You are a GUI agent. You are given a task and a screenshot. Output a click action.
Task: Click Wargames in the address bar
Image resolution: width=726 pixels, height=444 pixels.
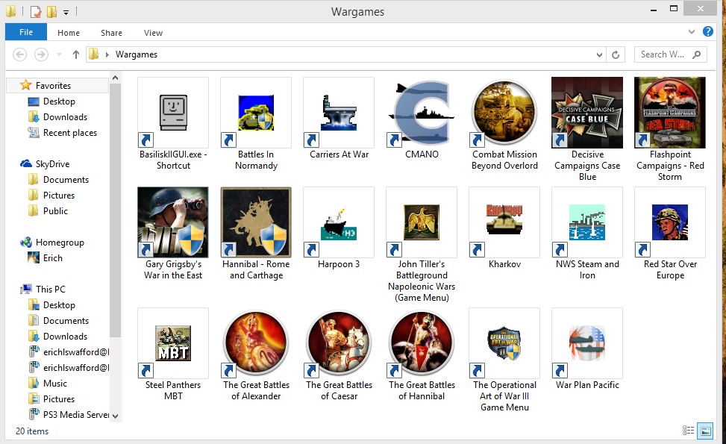[137, 54]
